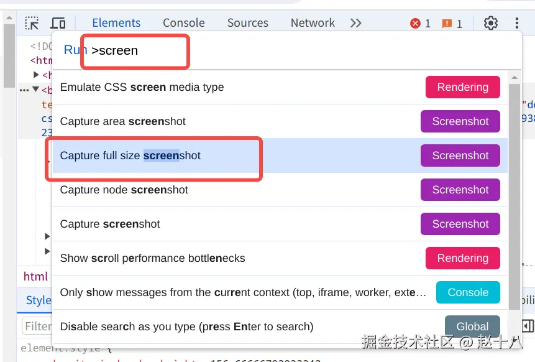The image size is (535, 362).
Task: Click Rendering badge on scroll performance row
Action: click(x=463, y=258)
